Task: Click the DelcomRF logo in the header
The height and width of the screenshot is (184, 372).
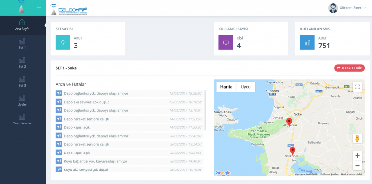Action: click(x=69, y=10)
